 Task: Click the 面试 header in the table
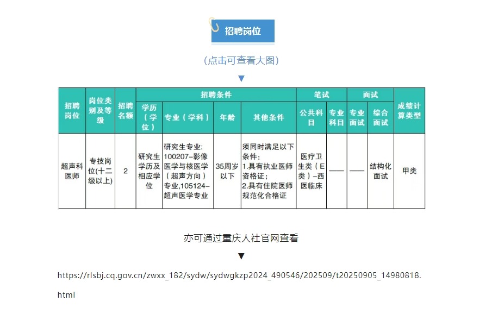(370, 95)
